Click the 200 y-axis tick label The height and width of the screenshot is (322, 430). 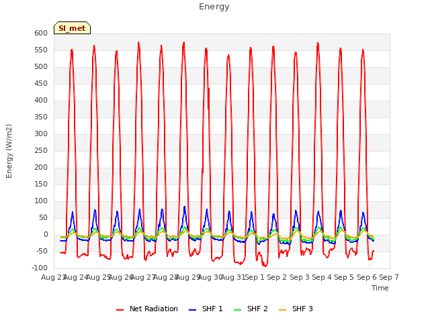pos(41,167)
